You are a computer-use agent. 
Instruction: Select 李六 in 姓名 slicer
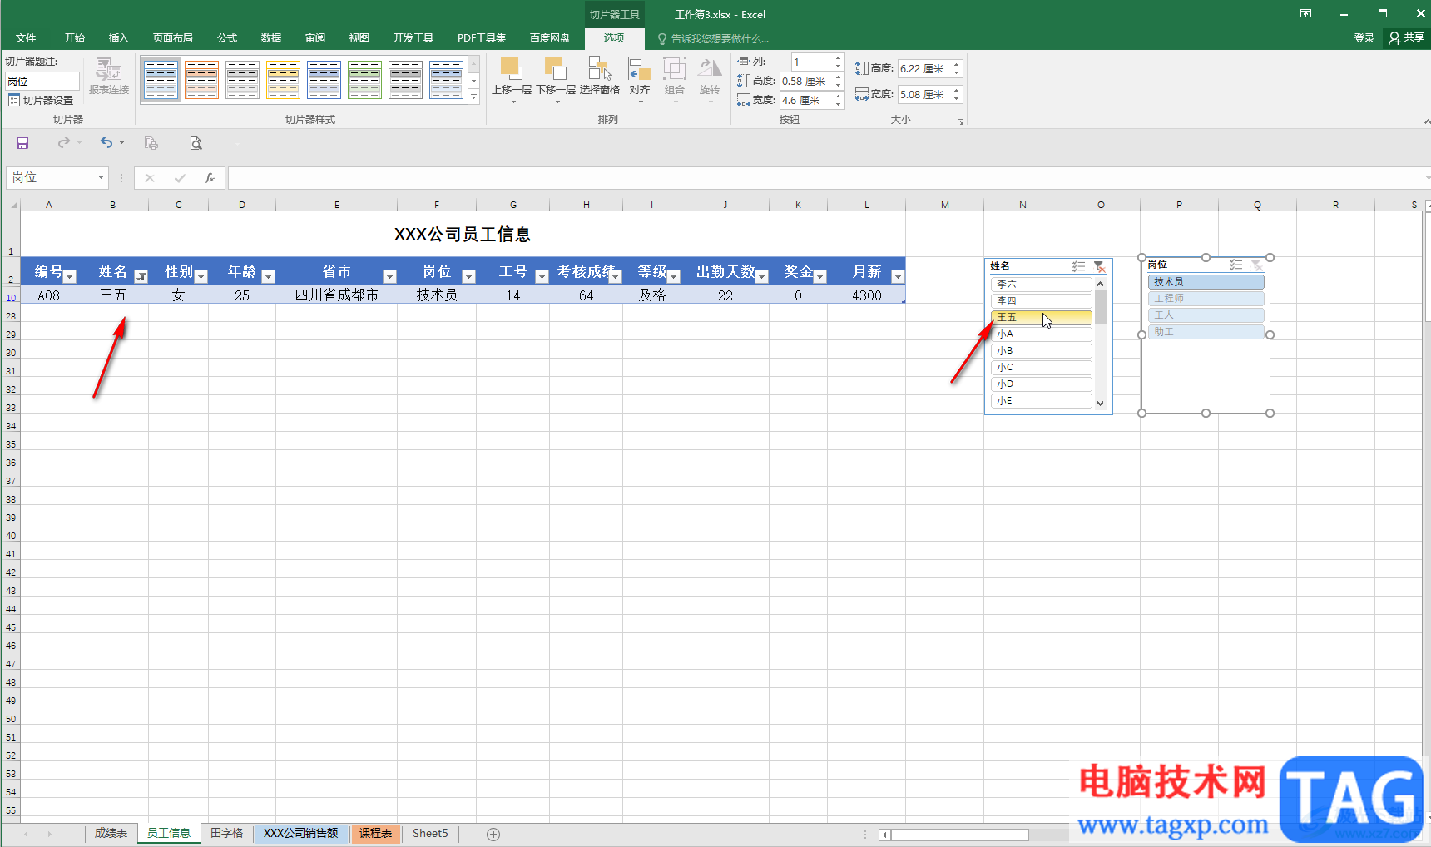(x=1041, y=284)
